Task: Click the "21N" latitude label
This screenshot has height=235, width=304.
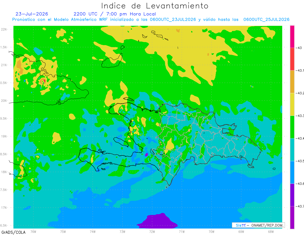Action: [4, 65]
